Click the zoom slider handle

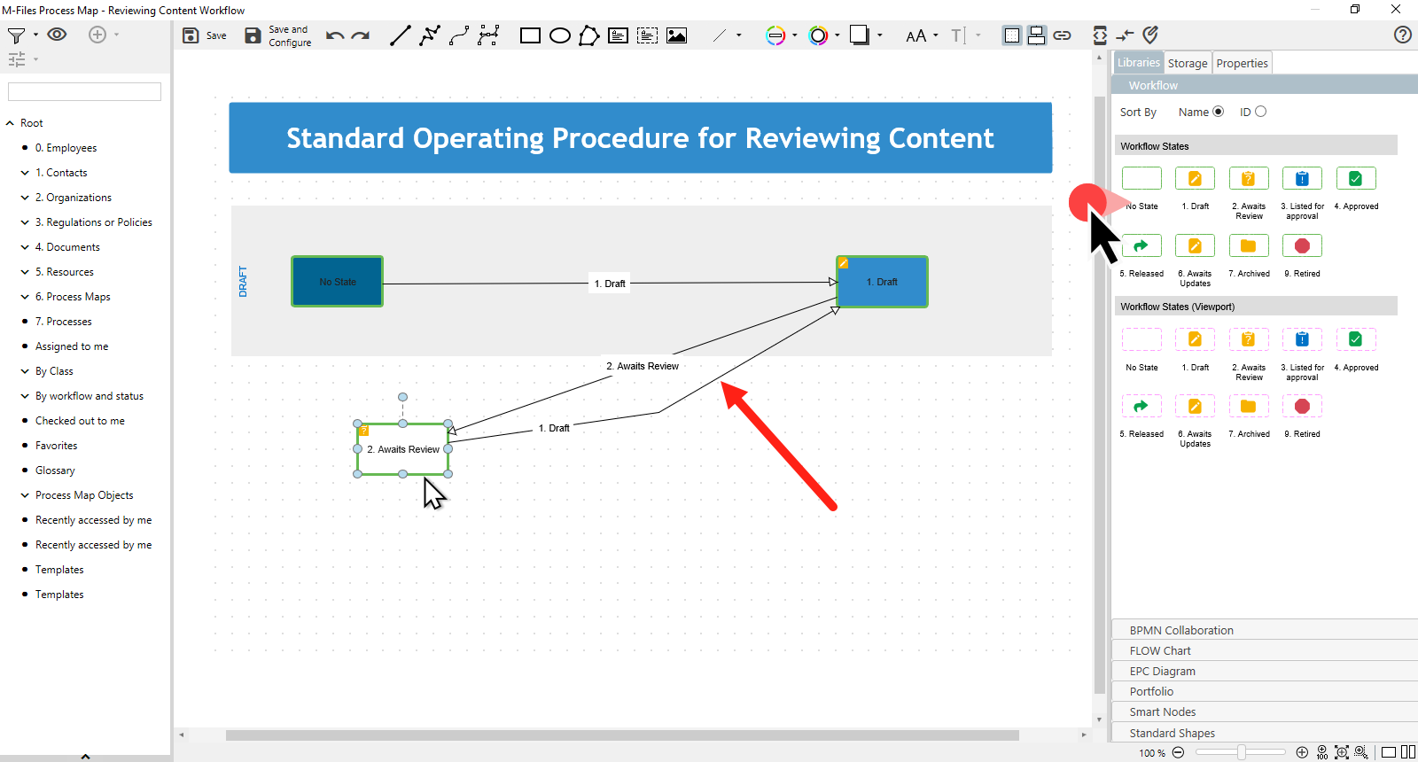[1242, 752]
